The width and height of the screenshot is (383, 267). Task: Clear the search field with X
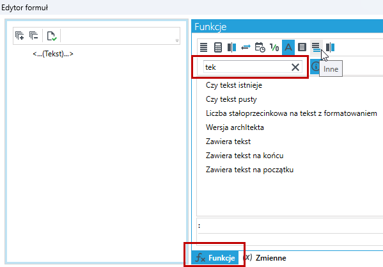[x=295, y=67]
